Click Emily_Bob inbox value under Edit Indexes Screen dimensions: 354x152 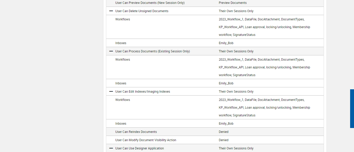(226, 124)
